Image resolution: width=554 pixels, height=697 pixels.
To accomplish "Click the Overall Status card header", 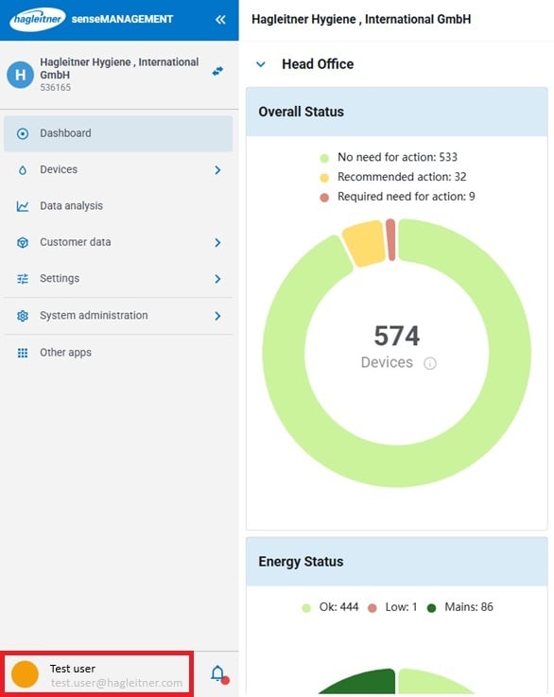I will tap(397, 112).
